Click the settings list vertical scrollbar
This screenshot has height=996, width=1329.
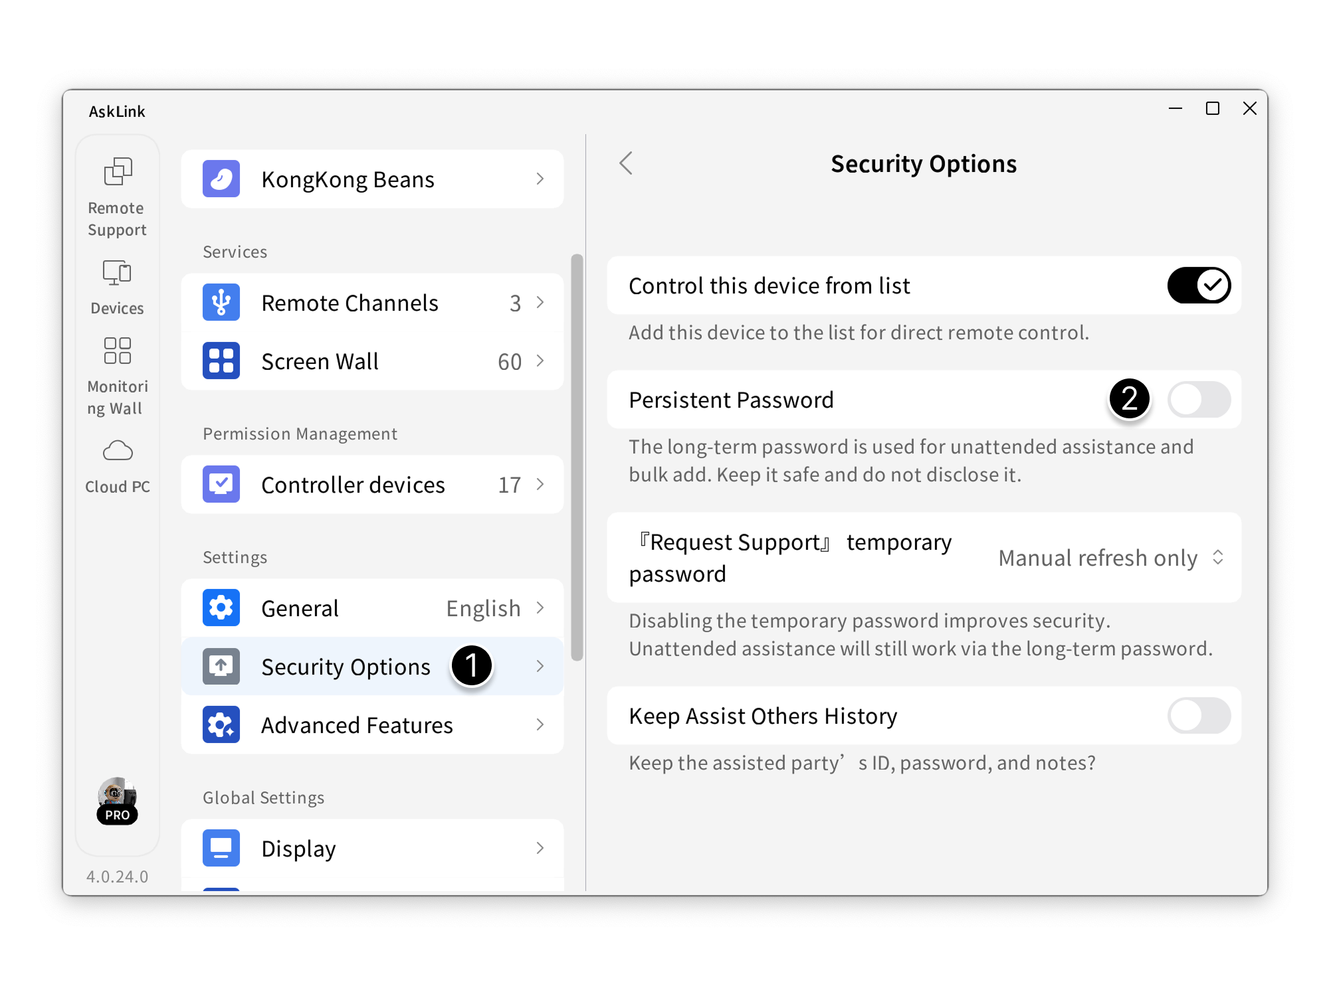point(577,458)
